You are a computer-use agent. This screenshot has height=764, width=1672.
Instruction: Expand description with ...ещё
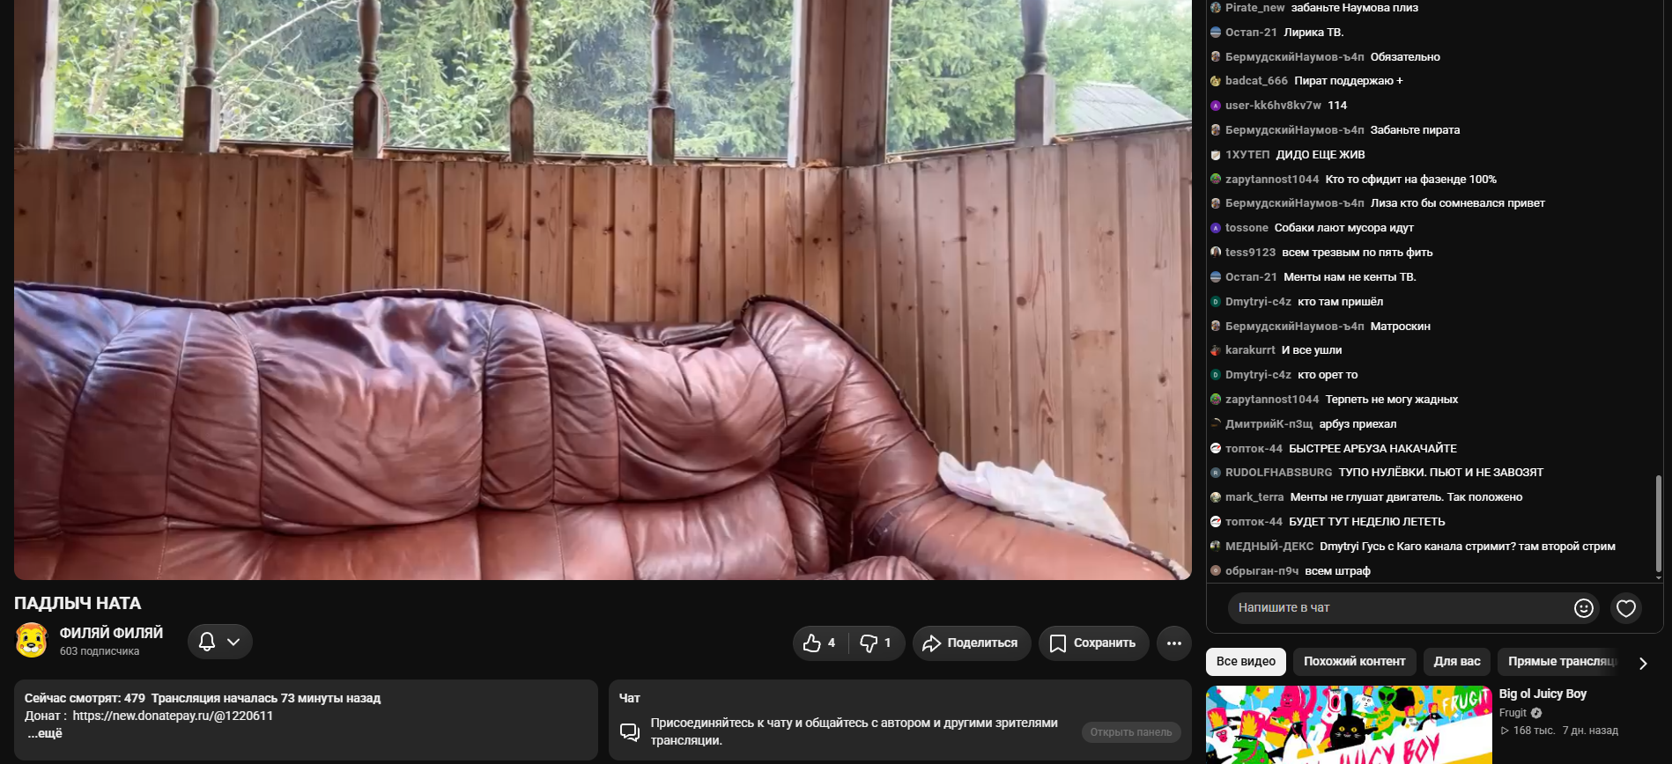click(x=44, y=733)
